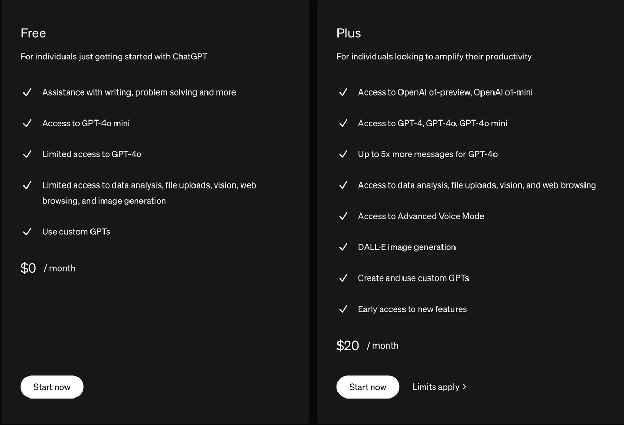624x425 pixels.
Task: Click Start now in the Plus plan
Action: [368, 387]
